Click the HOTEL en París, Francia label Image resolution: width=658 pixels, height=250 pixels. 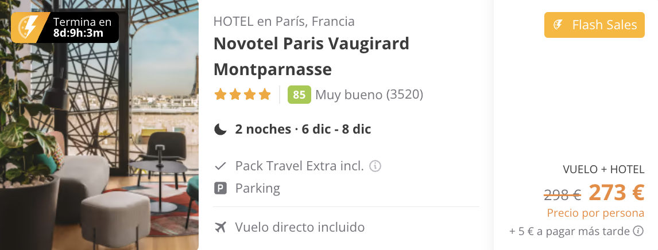pos(284,22)
